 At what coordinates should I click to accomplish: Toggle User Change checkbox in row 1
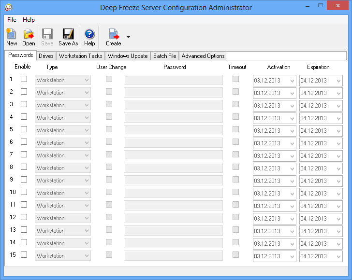109,79
